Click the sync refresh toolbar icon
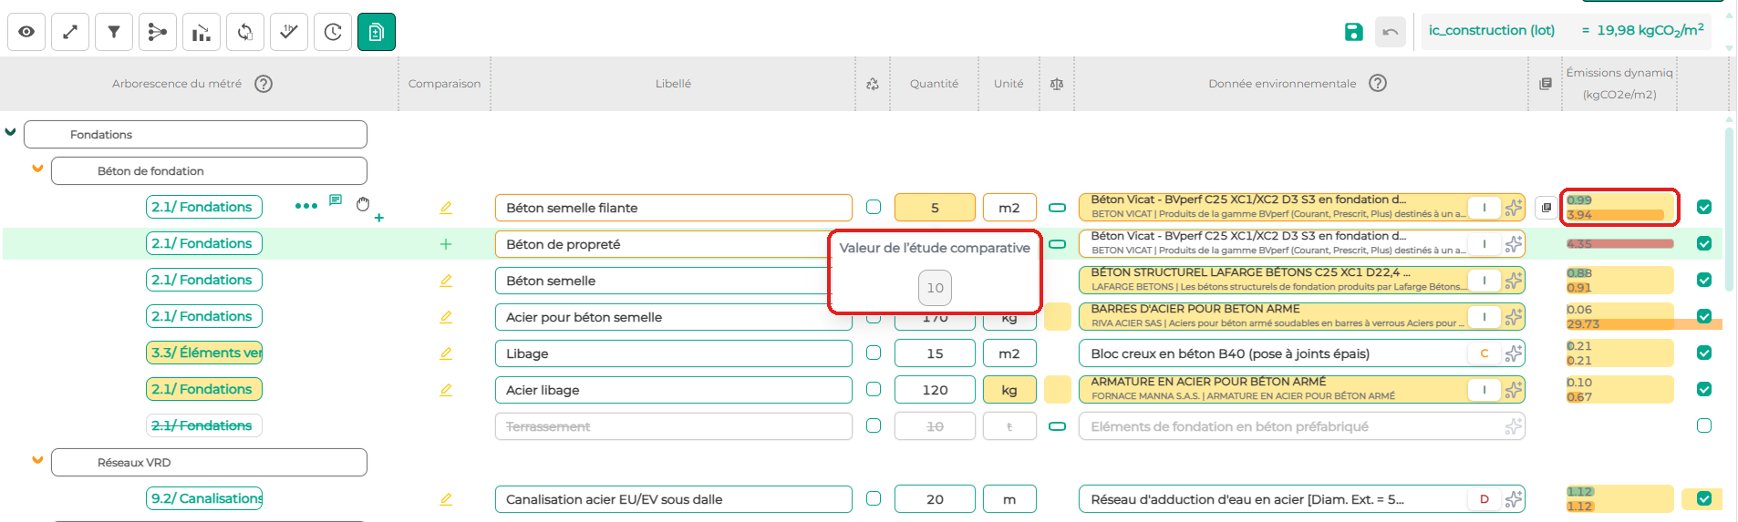 [245, 32]
